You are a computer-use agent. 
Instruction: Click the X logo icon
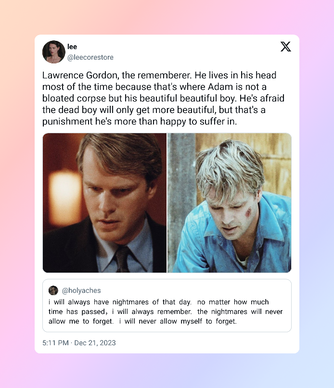[286, 47]
